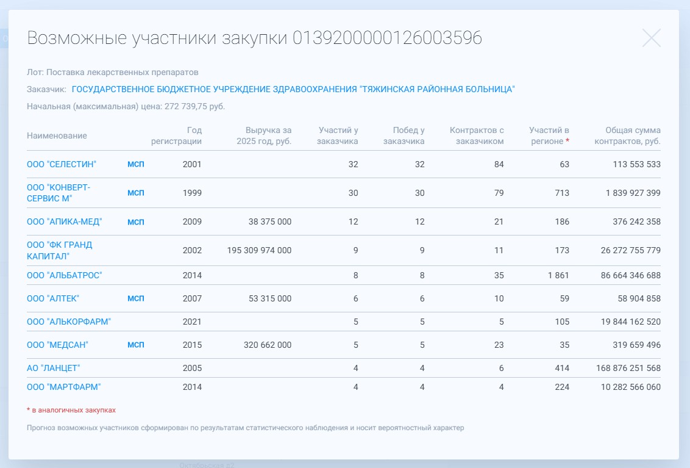Click МСП badge in АПИКА-МЕД row
This screenshot has width=690, height=468.
coord(135,221)
